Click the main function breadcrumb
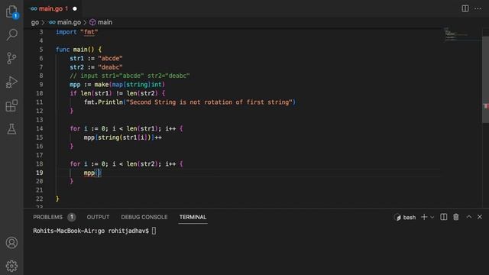This screenshot has width=489, height=275. (x=101, y=22)
